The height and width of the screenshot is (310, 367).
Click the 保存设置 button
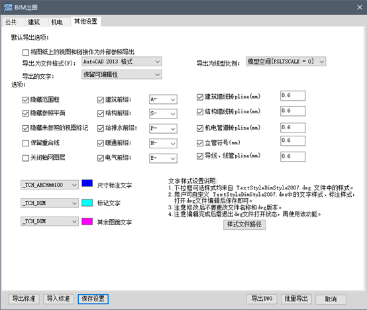pos(93,299)
